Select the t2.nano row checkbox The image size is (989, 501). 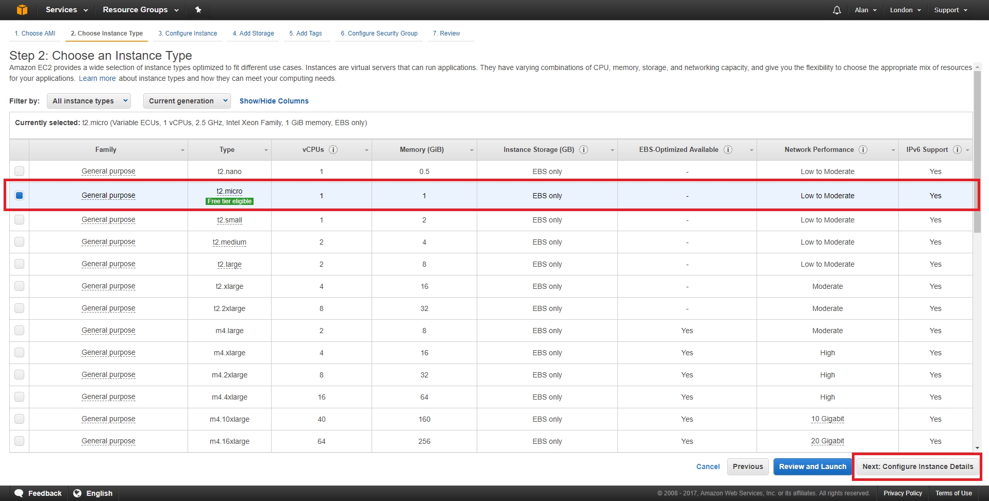(x=20, y=171)
